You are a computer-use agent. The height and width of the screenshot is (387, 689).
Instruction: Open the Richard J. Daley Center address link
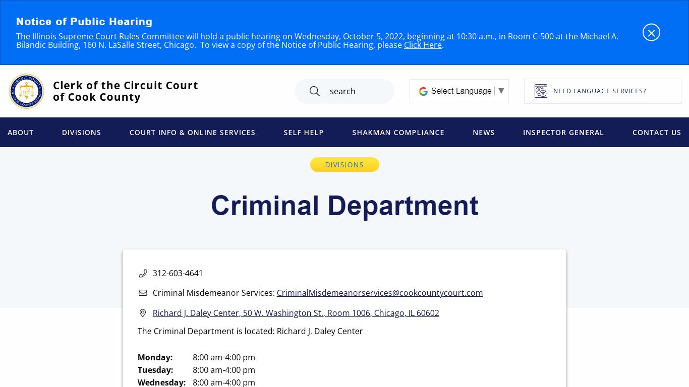(296, 313)
